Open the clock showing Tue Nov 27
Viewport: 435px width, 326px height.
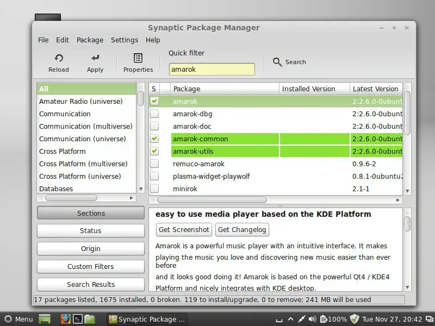(391, 319)
